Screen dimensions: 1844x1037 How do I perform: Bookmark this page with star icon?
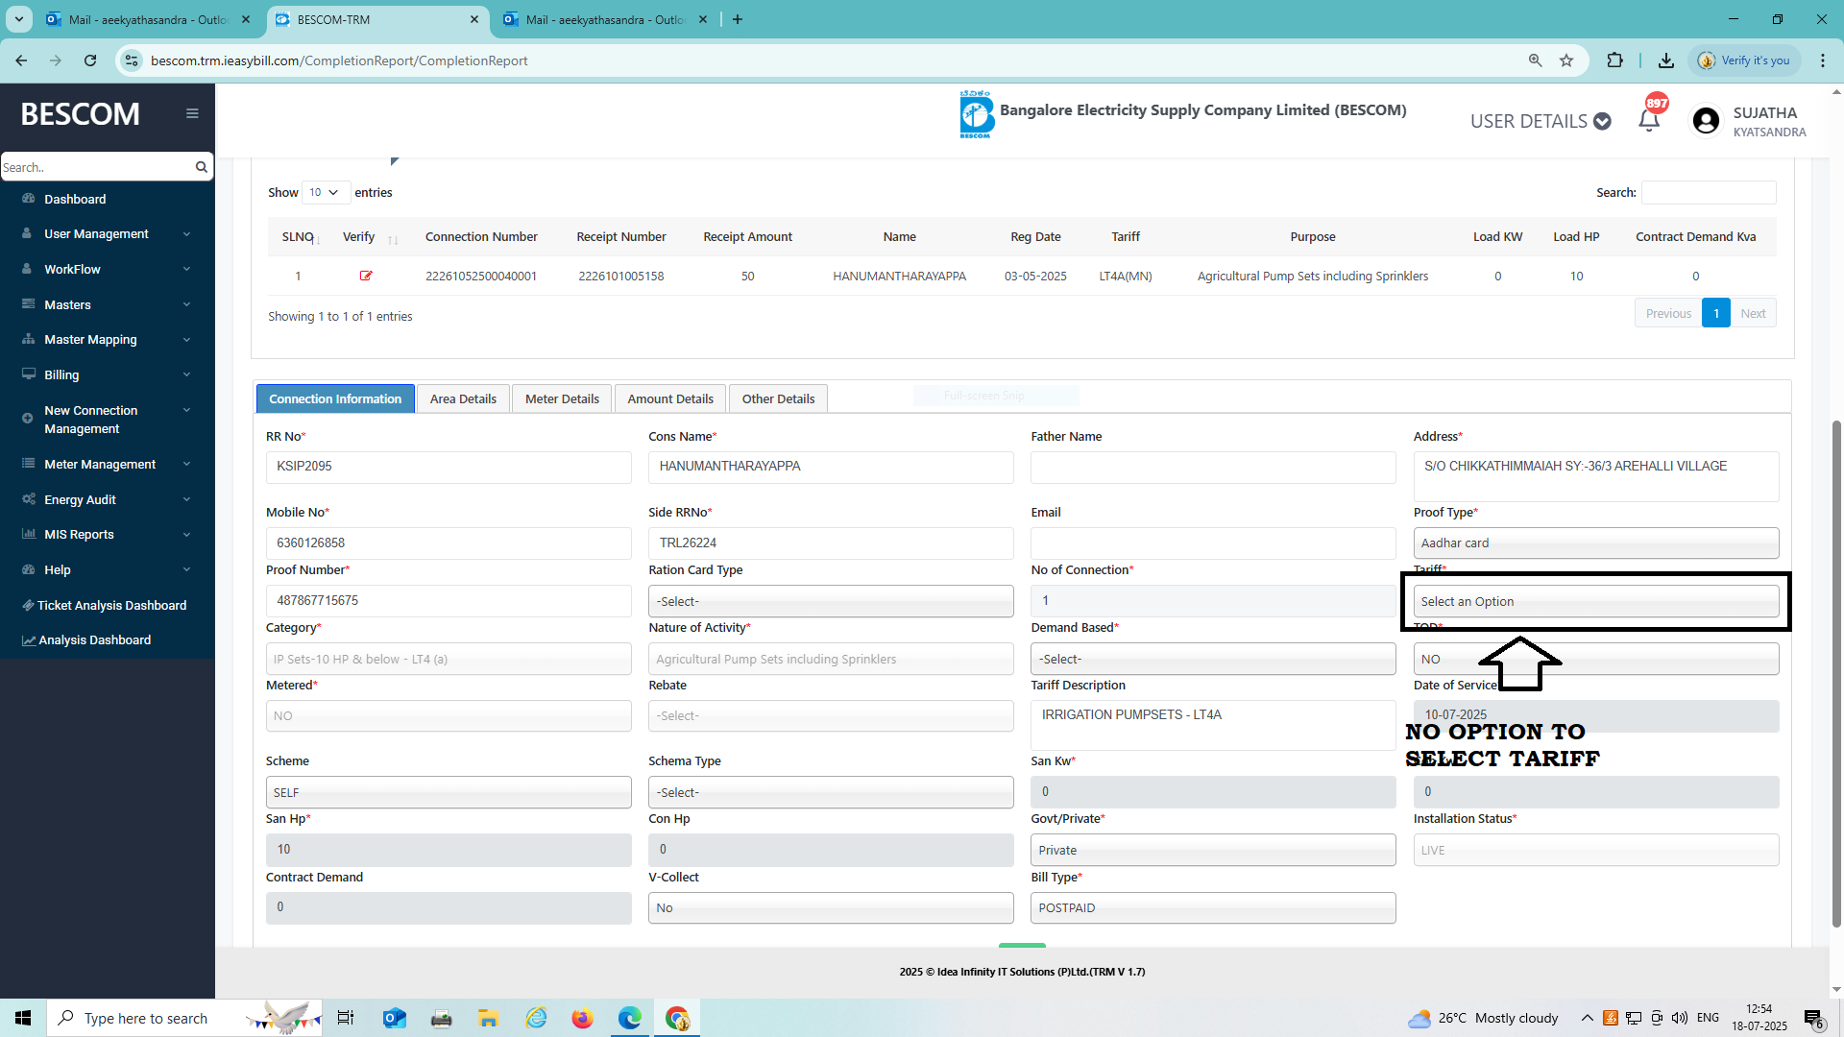pos(1566,60)
